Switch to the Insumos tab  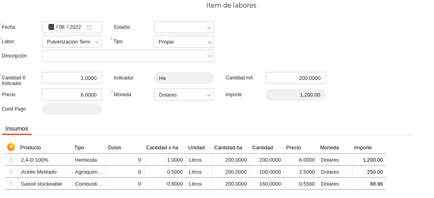(17, 129)
